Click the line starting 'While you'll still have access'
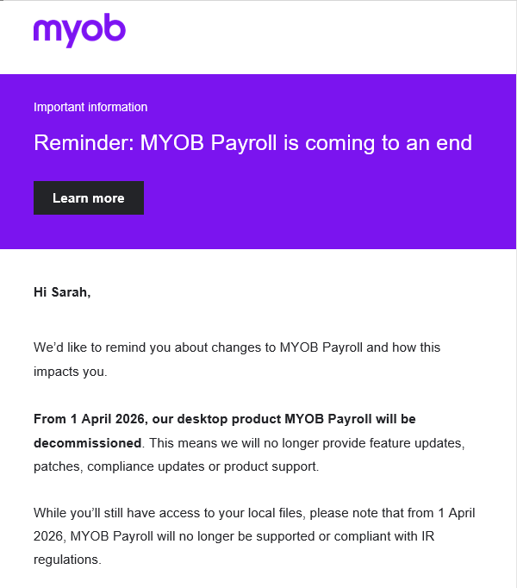The height and width of the screenshot is (588, 517). 254,513
